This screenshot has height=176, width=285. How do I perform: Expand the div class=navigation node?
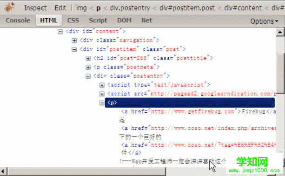pyautogui.click(x=74, y=41)
